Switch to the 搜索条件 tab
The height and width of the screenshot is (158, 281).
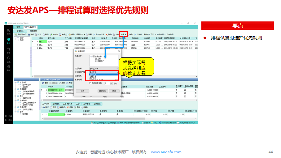[20, 31]
